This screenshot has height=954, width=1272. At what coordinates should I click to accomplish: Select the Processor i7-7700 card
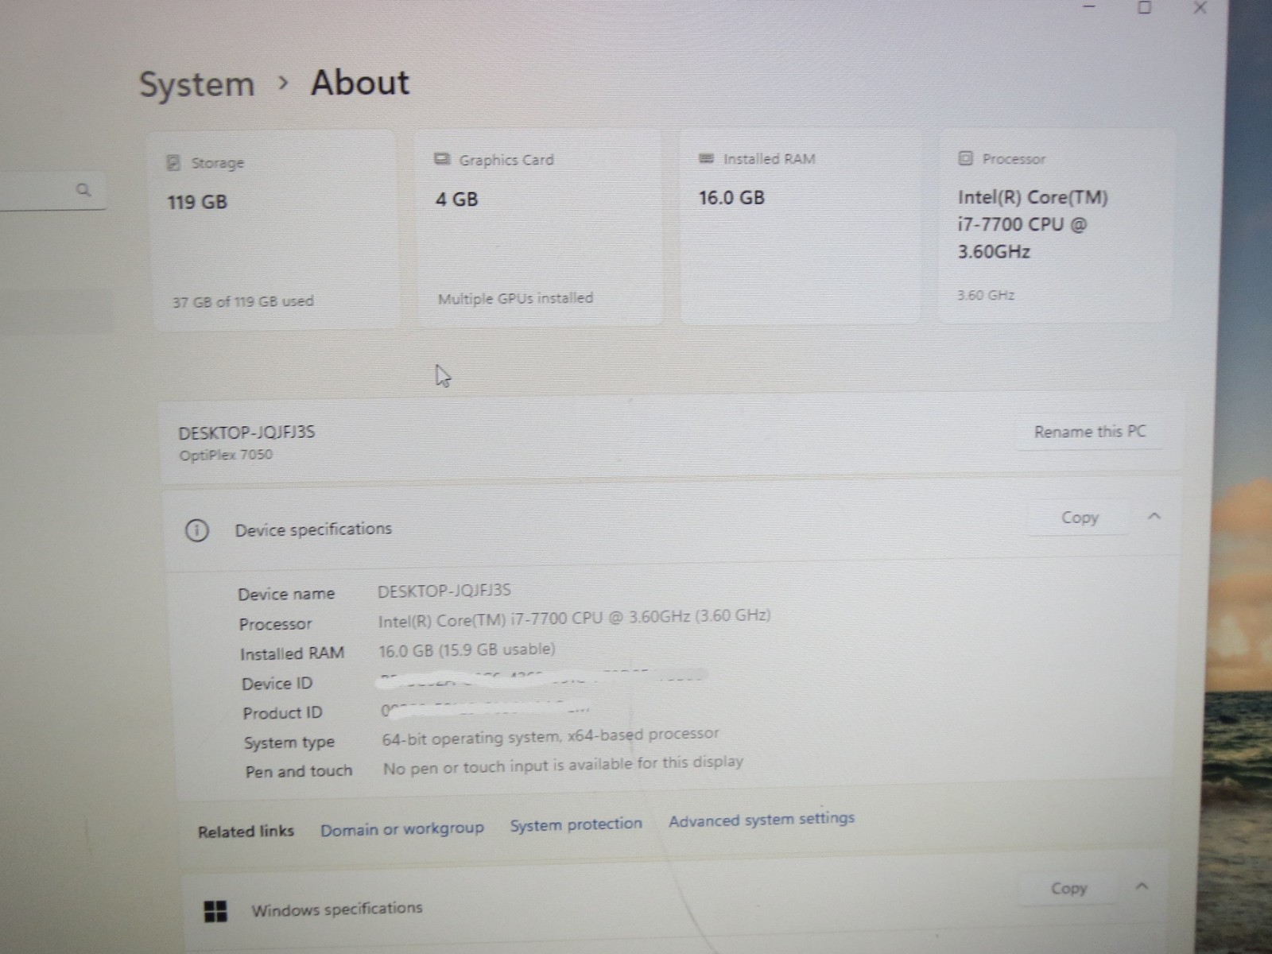[x=1056, y=227]
